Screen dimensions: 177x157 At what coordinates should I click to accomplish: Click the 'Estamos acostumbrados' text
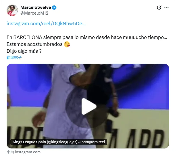pyautogui.click(x=34, y=44)
